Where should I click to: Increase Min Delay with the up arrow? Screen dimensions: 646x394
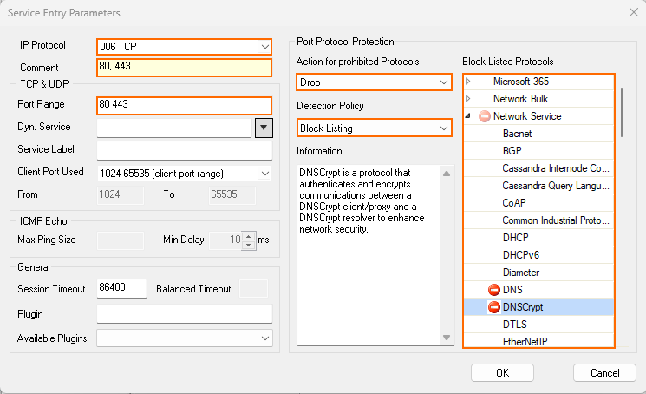click(x=249, y=235)
